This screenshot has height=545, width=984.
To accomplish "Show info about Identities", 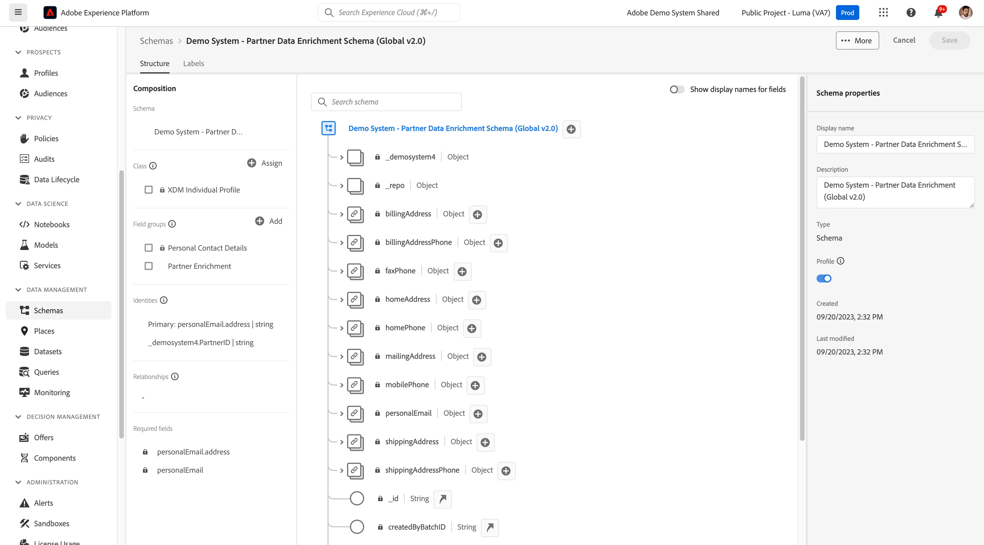I will [x=163, y=300].
